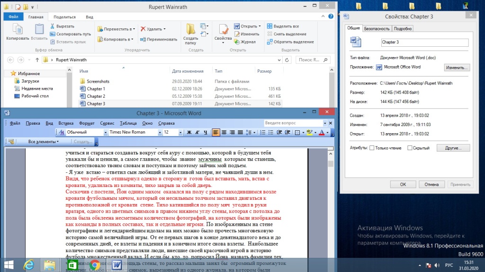The width and height of the screenshot is (485, 272).
Task: Open Word's Сервис menu
Action: pos(107,123)
